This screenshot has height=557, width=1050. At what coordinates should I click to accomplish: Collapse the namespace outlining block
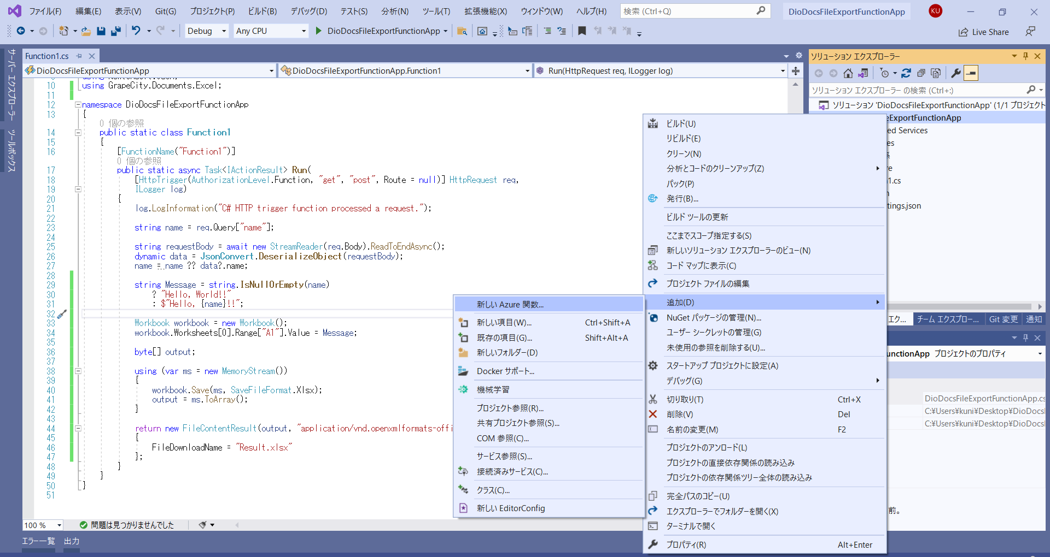(x=78, y=104)
